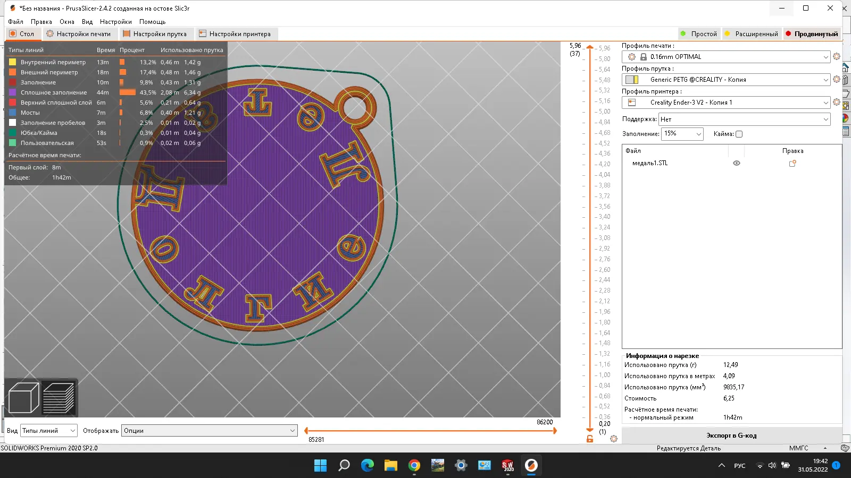The image size is (851, 478).
Task: Open the Отображать Опции dropdown
Action: tap(209, 431)
